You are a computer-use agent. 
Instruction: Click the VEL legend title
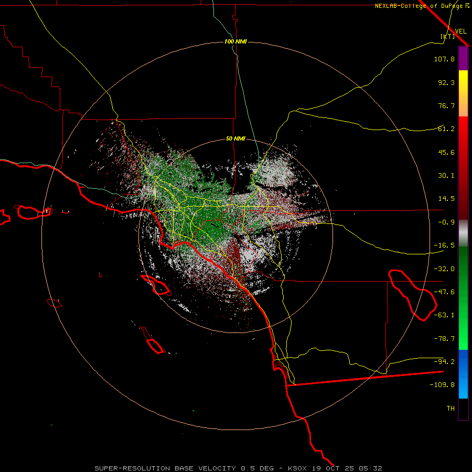pos(460,31)
